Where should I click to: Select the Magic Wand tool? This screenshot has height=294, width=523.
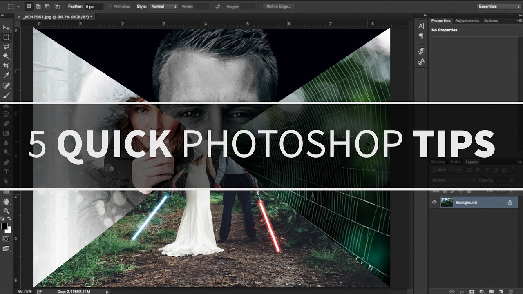click(6, 56)
